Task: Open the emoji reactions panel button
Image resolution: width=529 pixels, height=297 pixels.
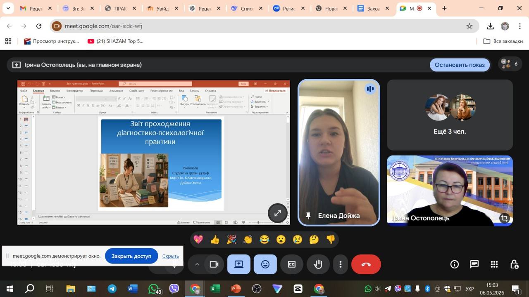Action: coord(265,264)
